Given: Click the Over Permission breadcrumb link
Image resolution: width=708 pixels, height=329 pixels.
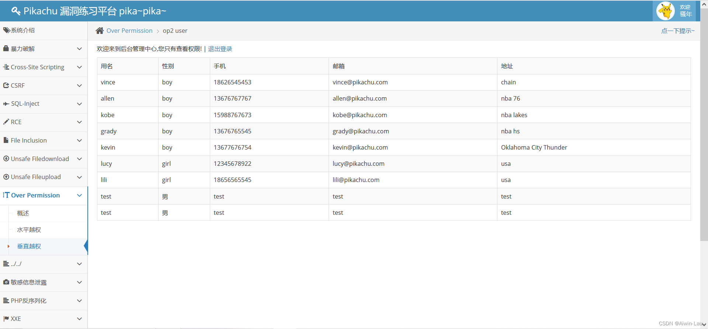Looking at the screenshot, I should pos(129,31).
